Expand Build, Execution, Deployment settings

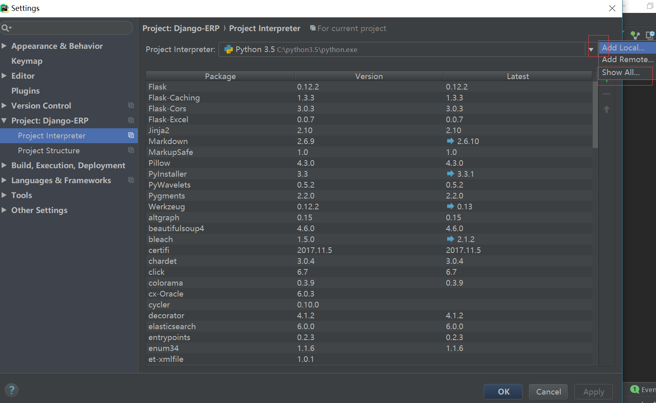click(4, 165)
